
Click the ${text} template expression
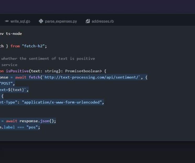[x=16, y=90]
